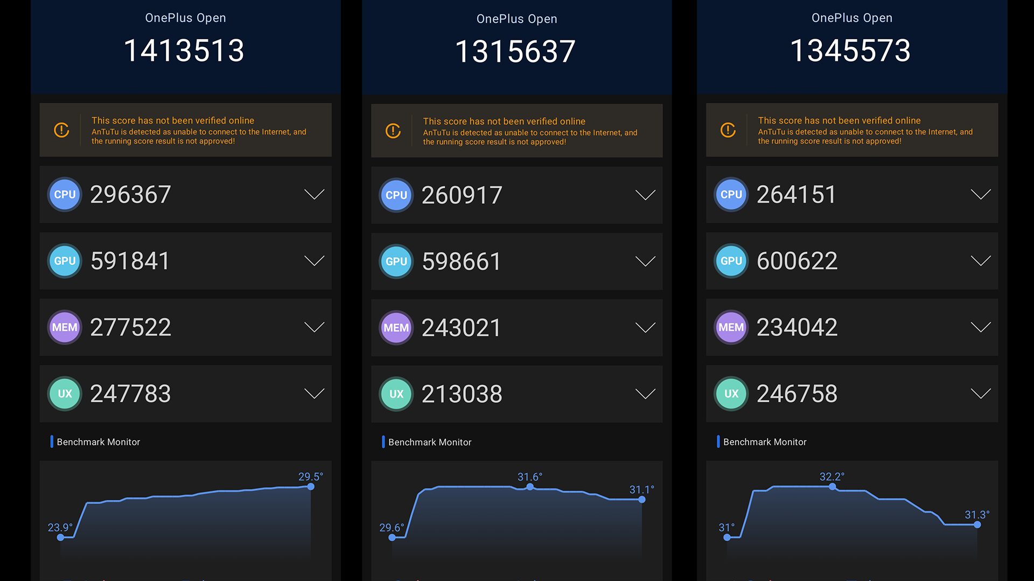Expand the MEM 277522 score details
Viewport: 1034px width, 581px height.
(315, 327)
